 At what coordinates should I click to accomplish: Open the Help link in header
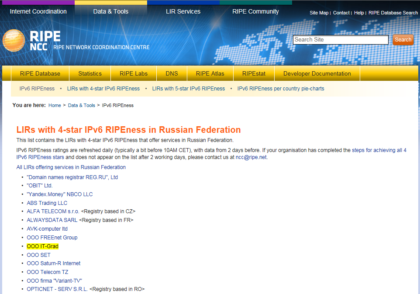pos(359,13)
